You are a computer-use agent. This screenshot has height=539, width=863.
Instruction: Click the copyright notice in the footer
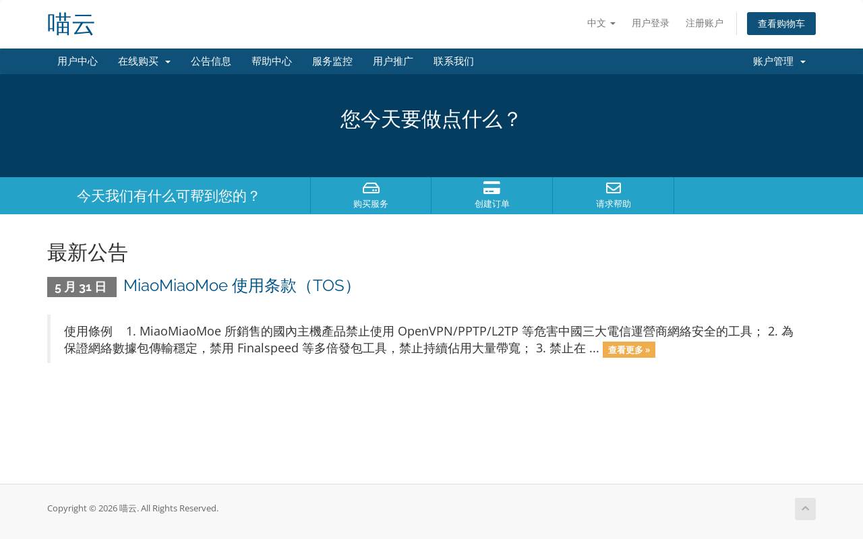point(133,508)
